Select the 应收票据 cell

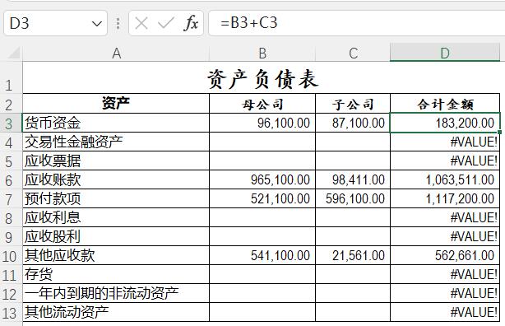(x=116, y=161)
